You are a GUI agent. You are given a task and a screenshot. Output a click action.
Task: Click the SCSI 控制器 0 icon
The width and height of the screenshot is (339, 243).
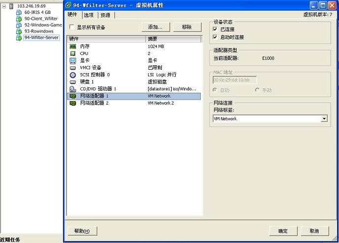pos(73,75)
